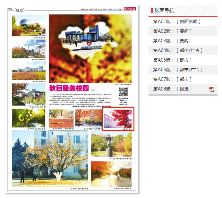Click the large heart-shaped leaf photo

pyautogui.click(x=90, y=48)
